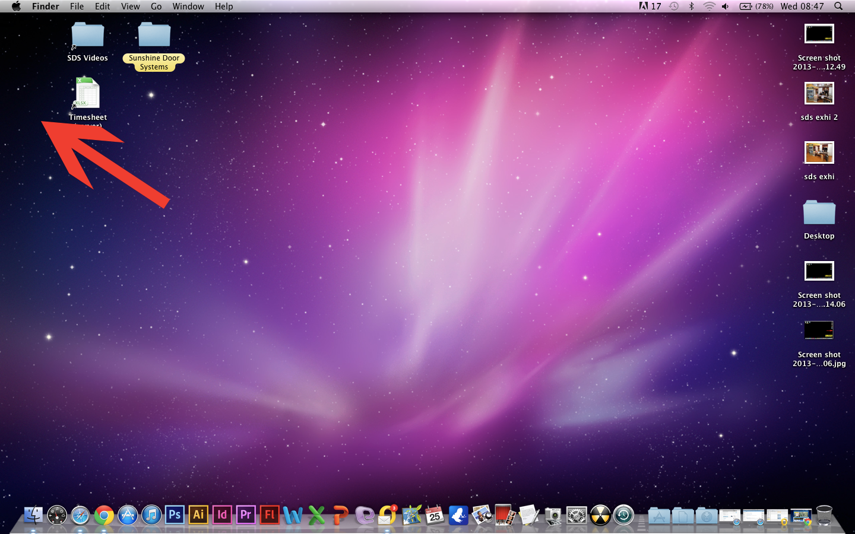The height and width of the screenshot is (534, 855).
Task: Launch Google Chrome from the dock
Action: coord(104,515)
